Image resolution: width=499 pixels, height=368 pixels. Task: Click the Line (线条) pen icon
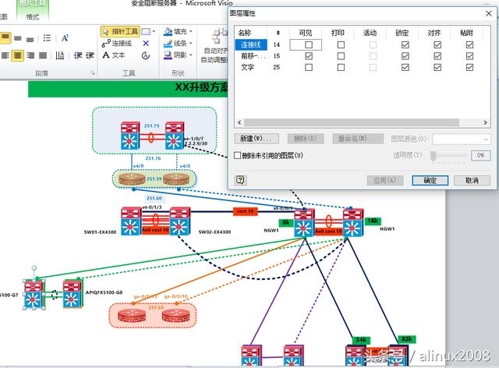[168, 44]
